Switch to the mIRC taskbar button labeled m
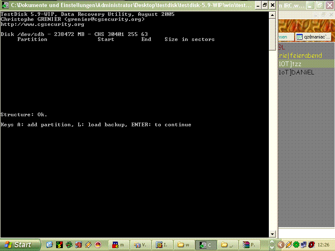The image size is (335, 251). click(x=119, y=245)
